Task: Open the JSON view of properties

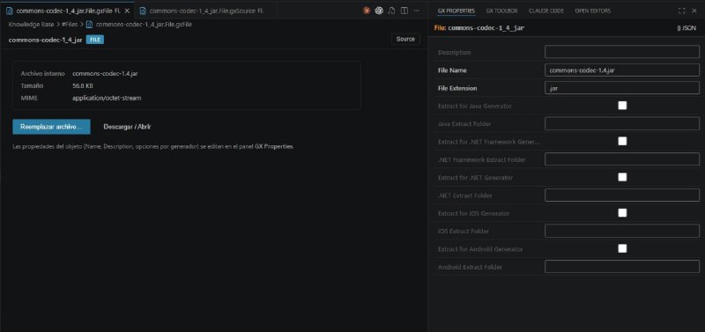Action: 686,28
